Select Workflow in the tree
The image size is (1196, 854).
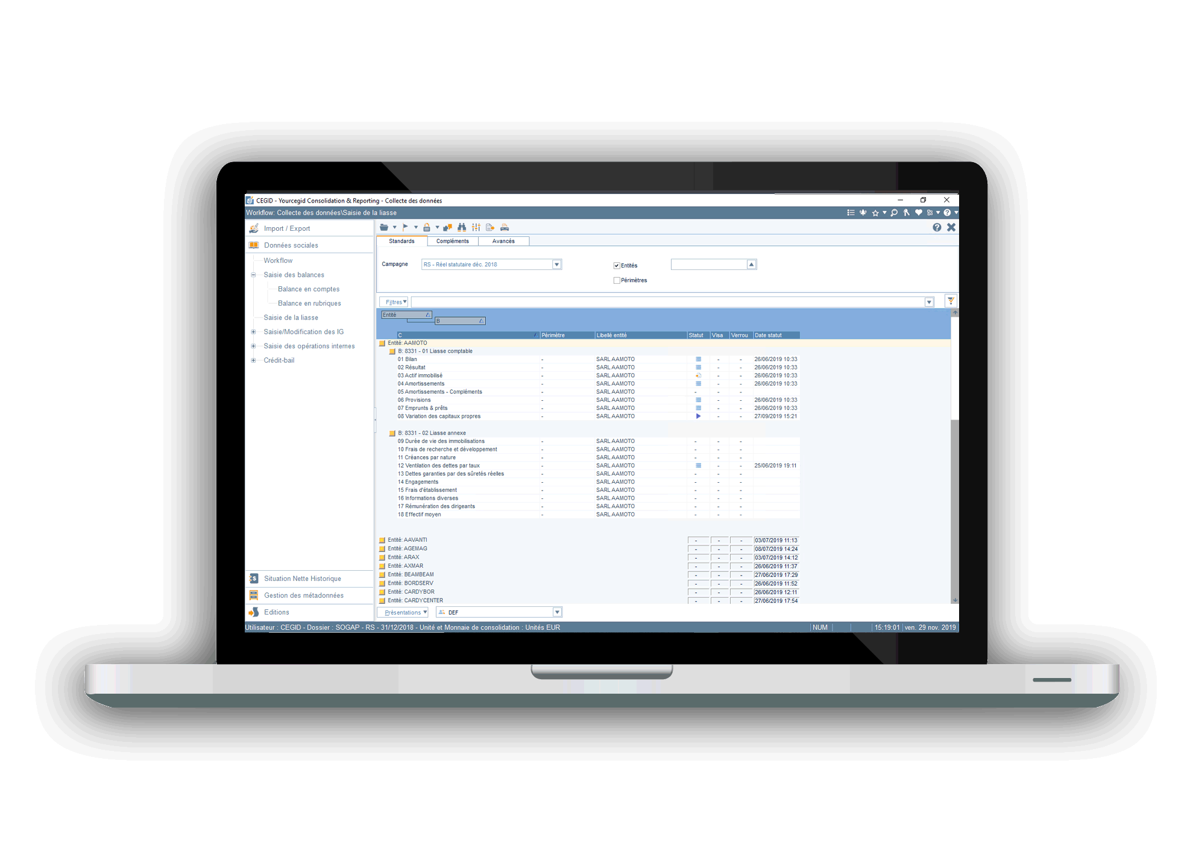click(278, 260)
